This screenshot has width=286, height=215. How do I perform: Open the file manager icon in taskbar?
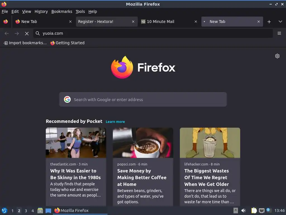pos(40,211)
